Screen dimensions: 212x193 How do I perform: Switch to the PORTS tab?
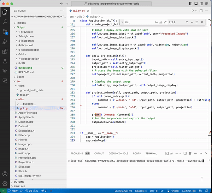click(x=137, y=153)
